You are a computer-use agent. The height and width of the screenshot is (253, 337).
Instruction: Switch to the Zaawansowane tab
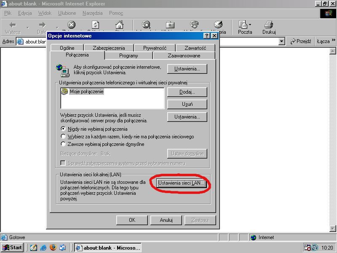click(184, 56)
